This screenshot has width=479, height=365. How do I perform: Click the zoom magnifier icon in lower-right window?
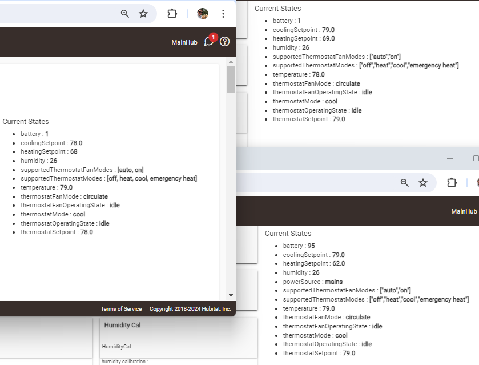[404, 183]
